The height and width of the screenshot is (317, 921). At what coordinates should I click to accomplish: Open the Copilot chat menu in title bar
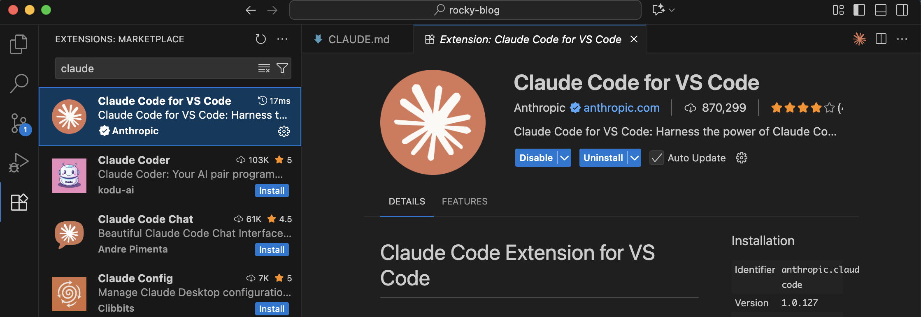[x=663, y=10]
